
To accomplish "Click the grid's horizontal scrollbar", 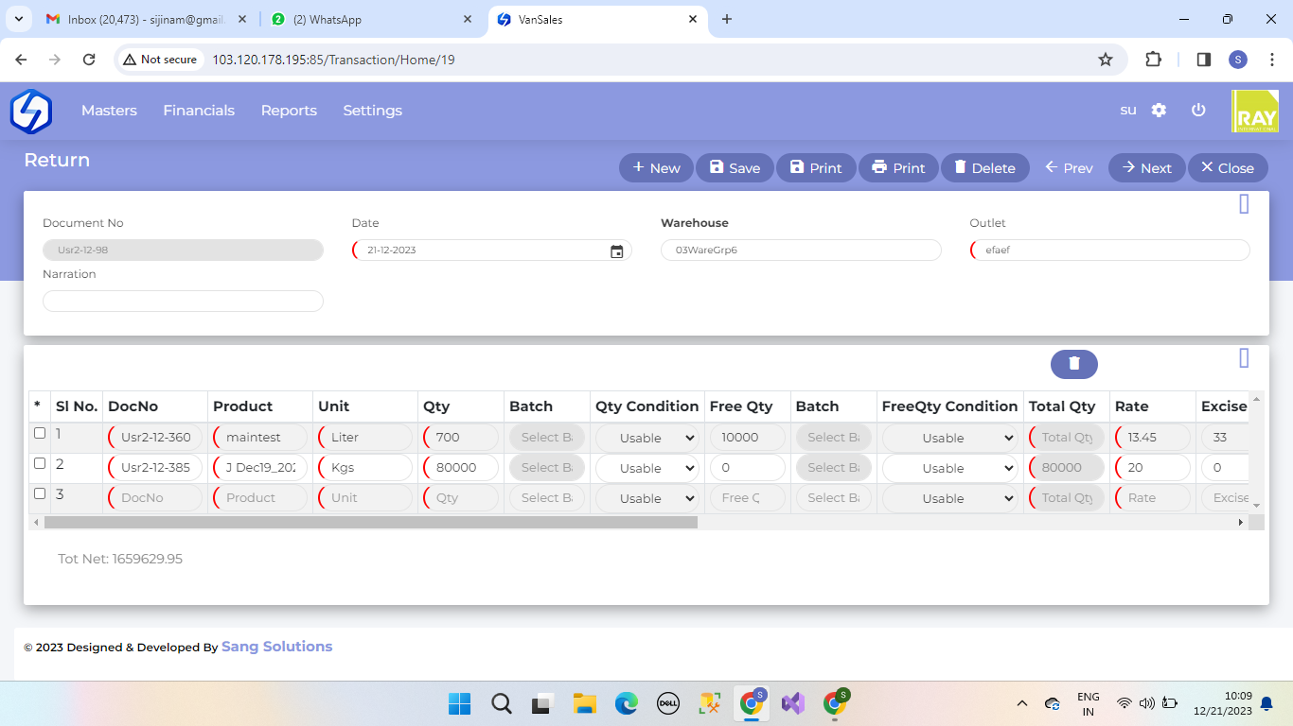I will pos(371,522).
